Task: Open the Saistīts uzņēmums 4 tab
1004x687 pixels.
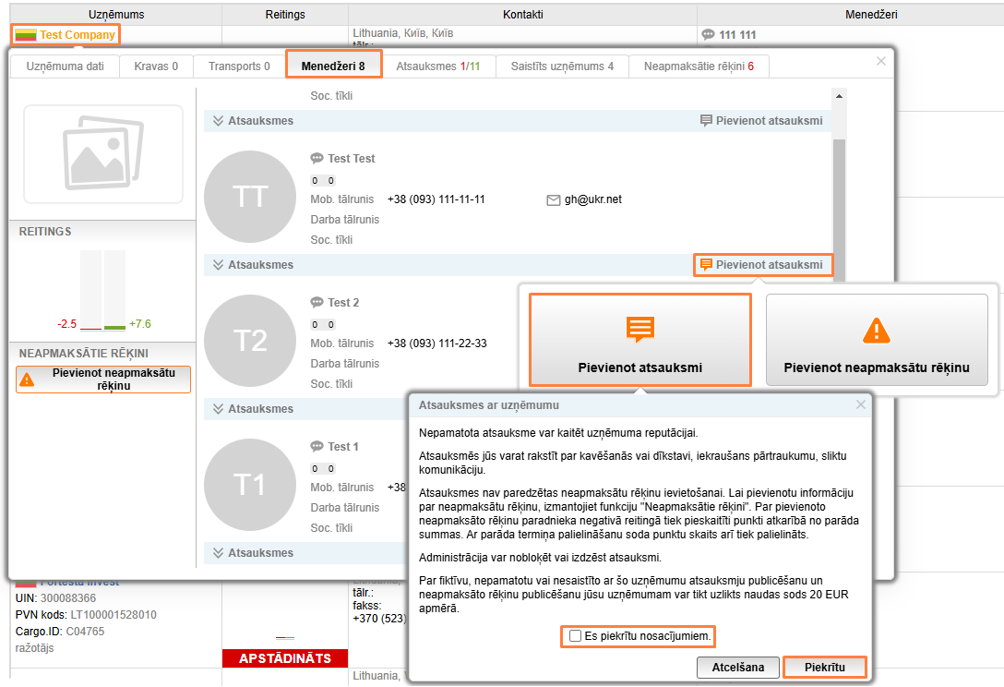Action: 562,66
